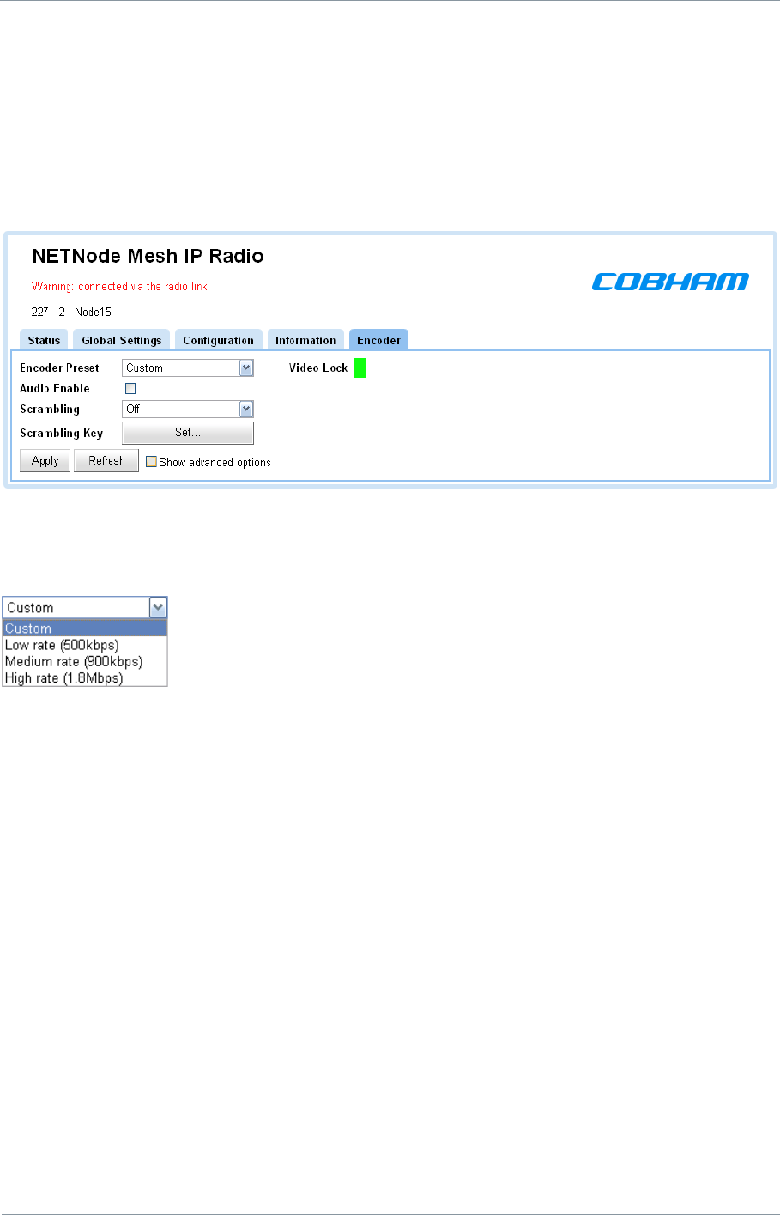Image resolution: width=780 pixels, height=1215 pixels.
Task: Choose Medium rate (900kbps) preset
Action: point(85,661)
